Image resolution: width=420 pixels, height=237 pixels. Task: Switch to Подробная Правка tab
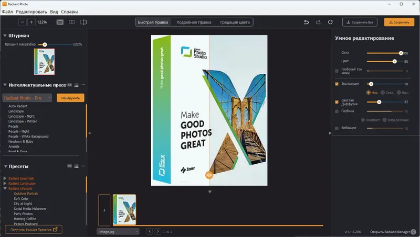coord(194,22)
